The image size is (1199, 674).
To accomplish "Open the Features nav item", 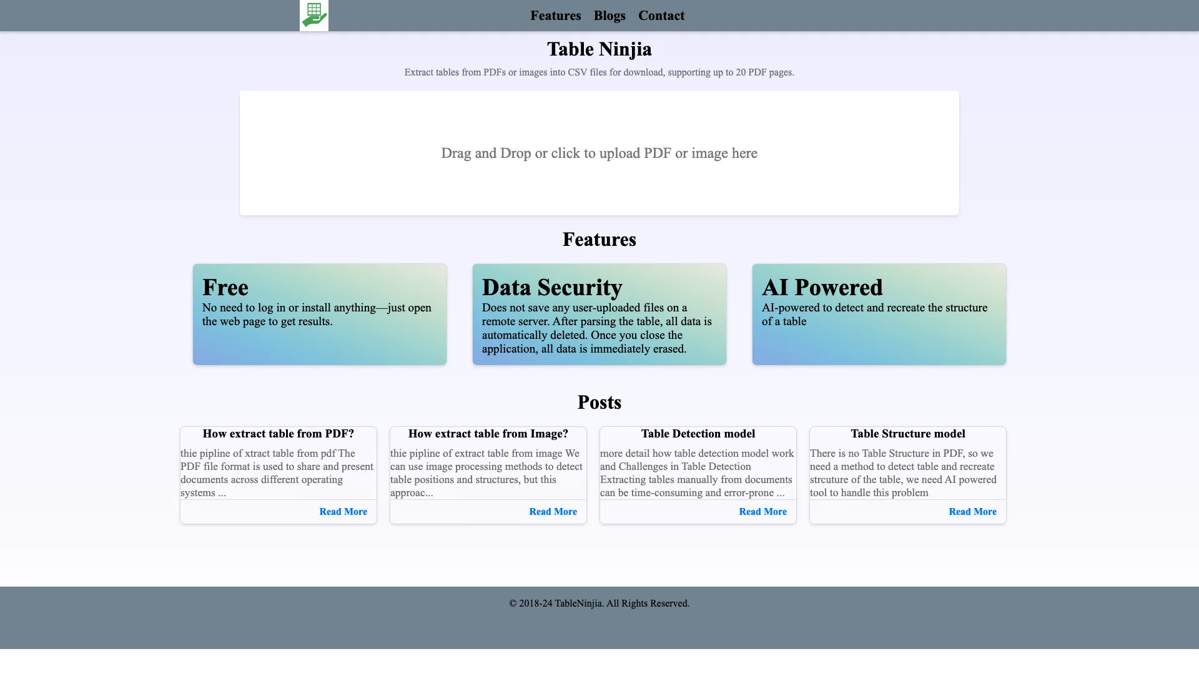I will (556, 16).
